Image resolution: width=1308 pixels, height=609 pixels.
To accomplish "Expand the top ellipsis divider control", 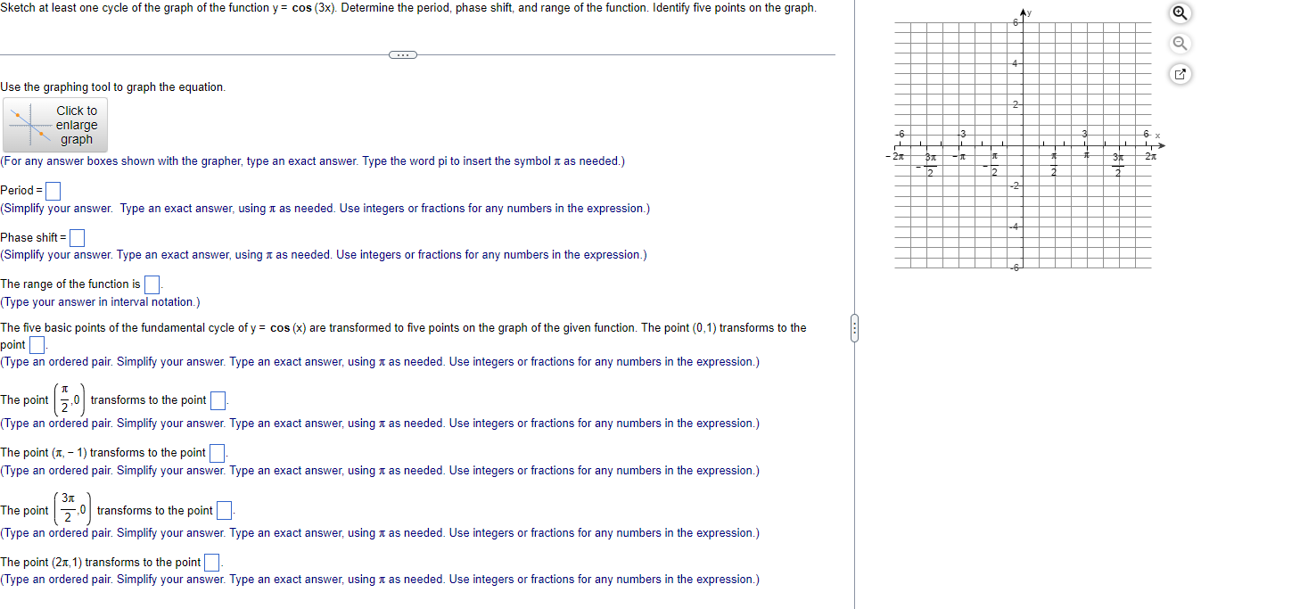I will [x=402, y=53].
